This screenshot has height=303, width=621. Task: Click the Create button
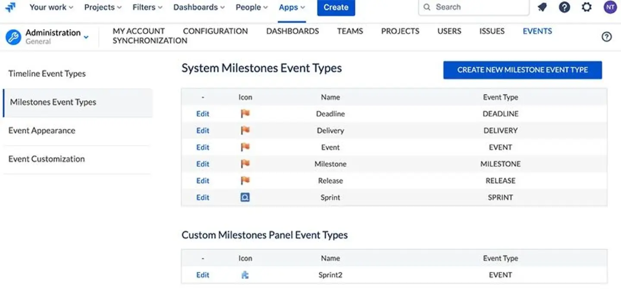pyautogui.click(x=336, y=7)
